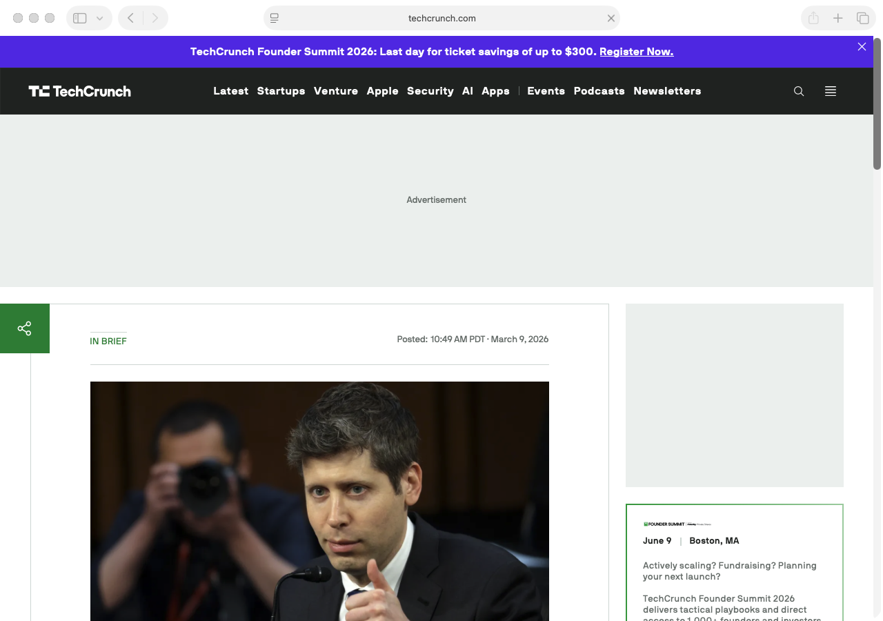
Task: Dismiss the Founder Summit promo banner
Action: [x=861, y=46]
